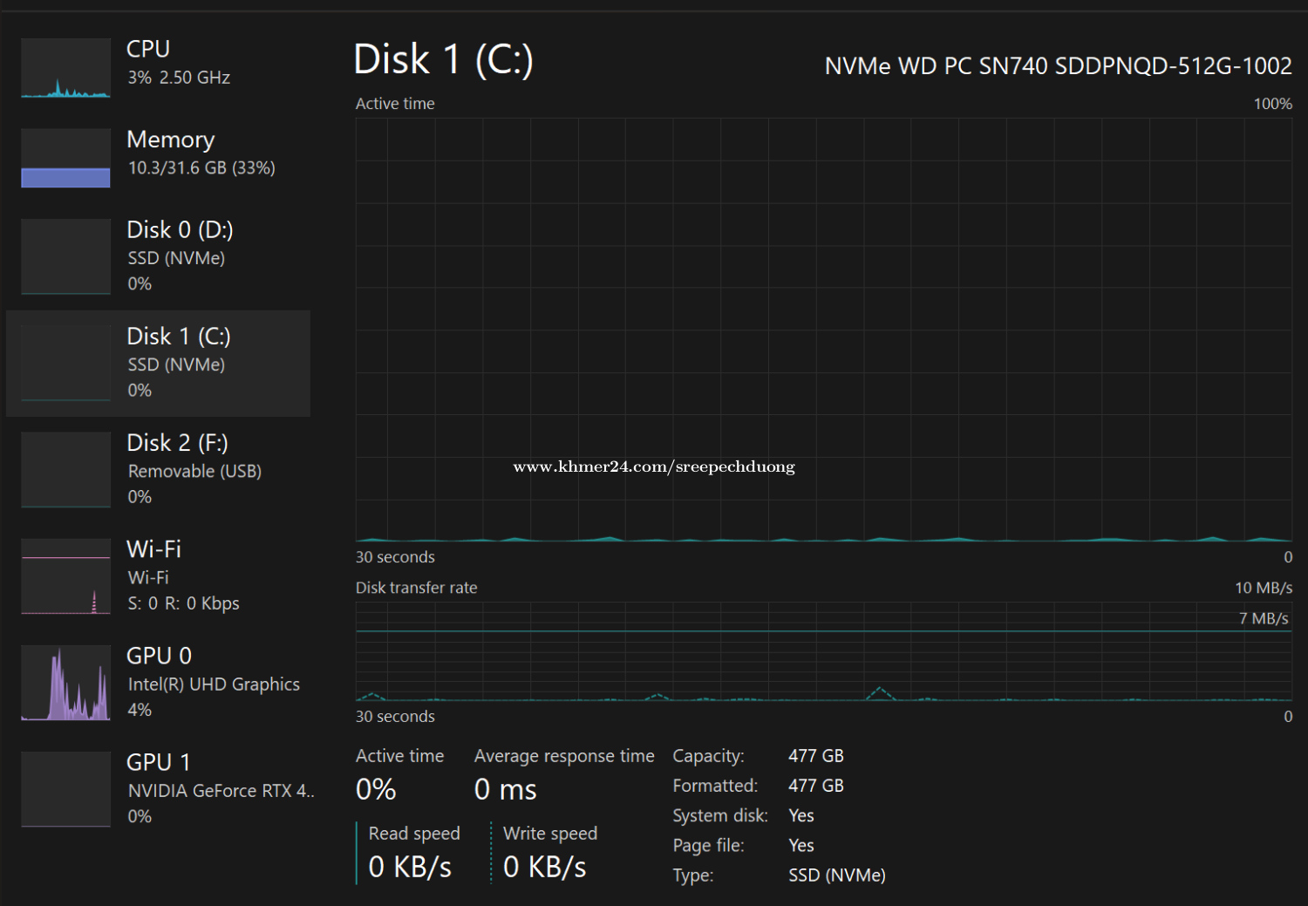Click the Read speed value
1308x906 pixels.
[410, 867]
